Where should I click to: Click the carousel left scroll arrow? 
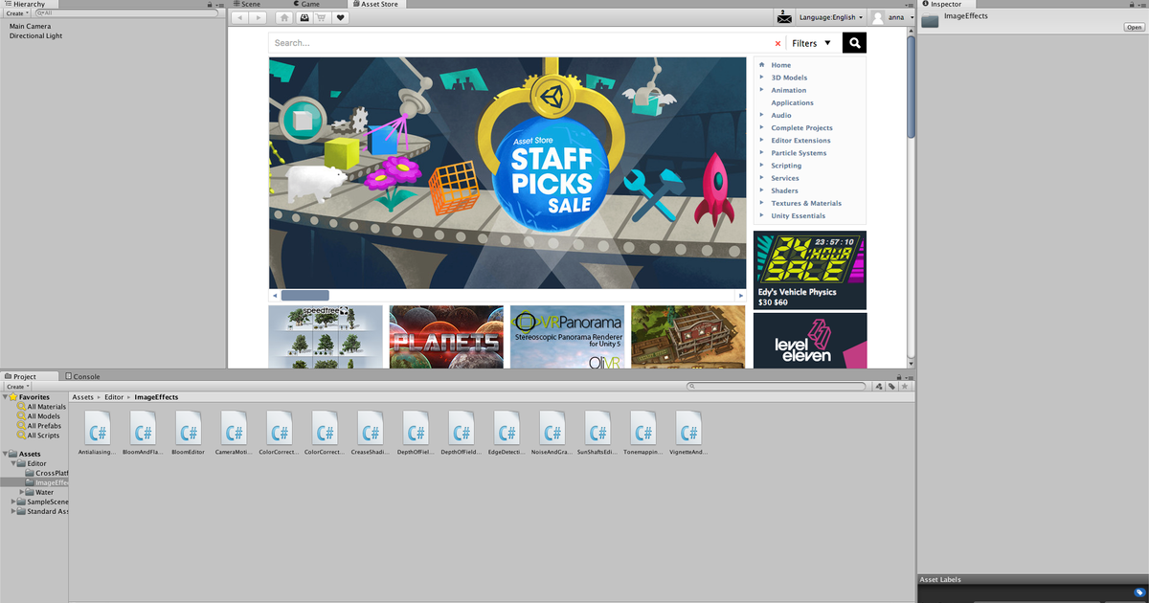tap(274, 295)
